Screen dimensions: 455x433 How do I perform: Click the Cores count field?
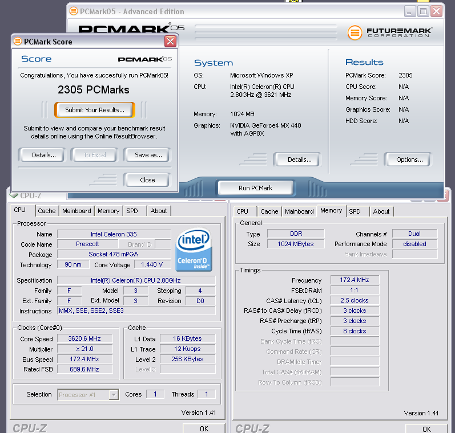click(x=155, y=394)
